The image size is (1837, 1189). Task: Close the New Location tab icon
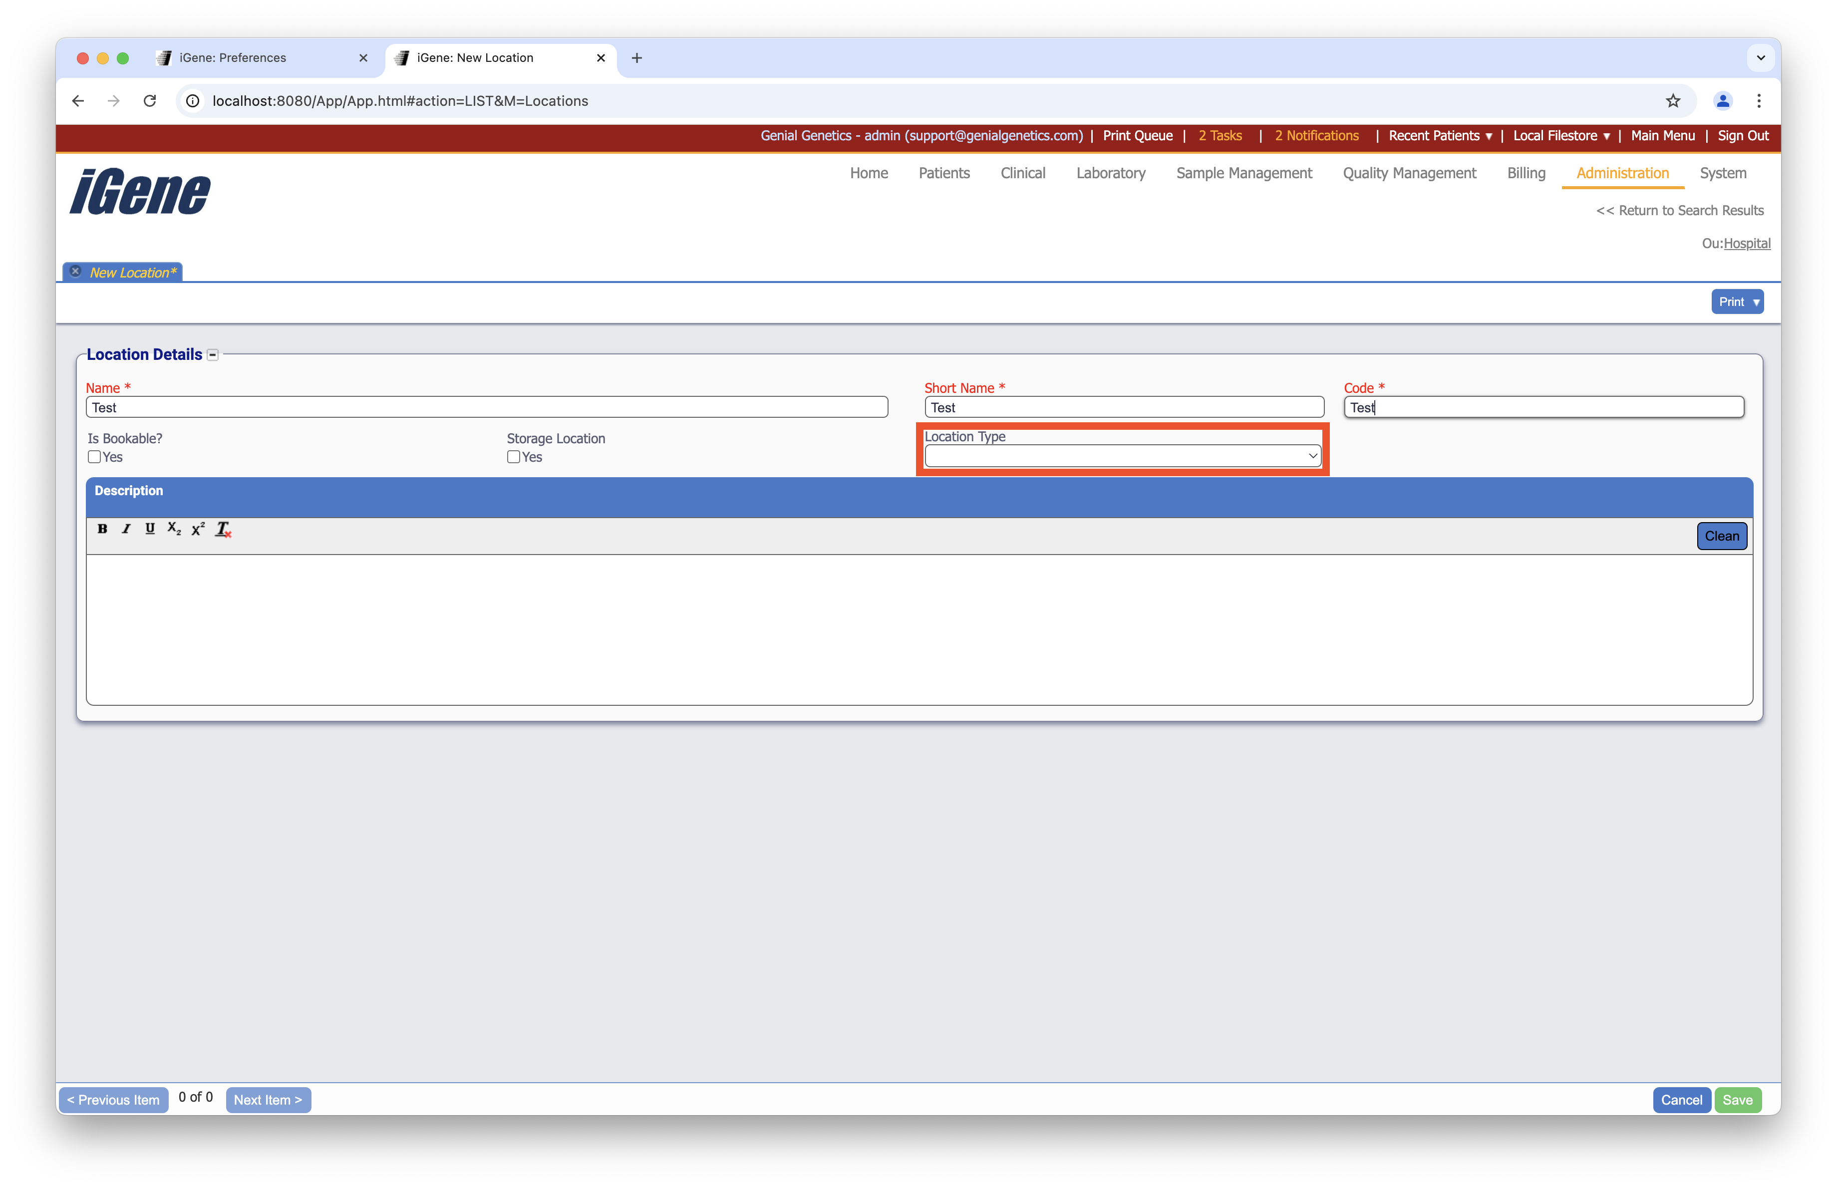pyautogui.click(x=76, y=272)
